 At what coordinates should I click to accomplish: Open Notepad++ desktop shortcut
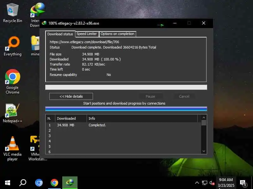click(12, 113)
